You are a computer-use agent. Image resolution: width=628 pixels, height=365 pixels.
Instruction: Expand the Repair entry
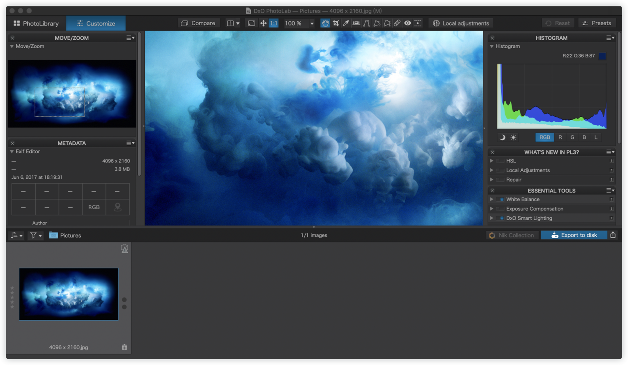point(492,180)
